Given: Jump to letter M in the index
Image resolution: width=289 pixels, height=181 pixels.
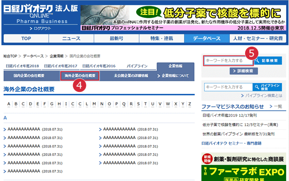Looking at the screenshot, I should 94,104.
